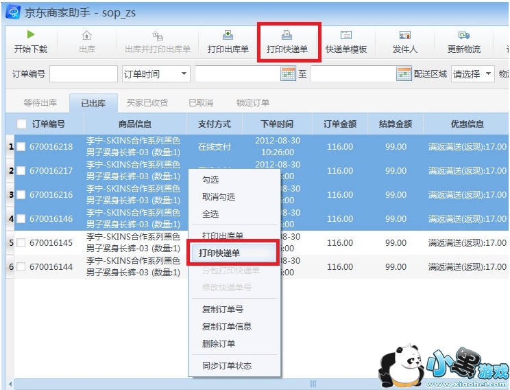Check the box for order 670016144
This screenshot has height=390, width=510.
point(21,267)
